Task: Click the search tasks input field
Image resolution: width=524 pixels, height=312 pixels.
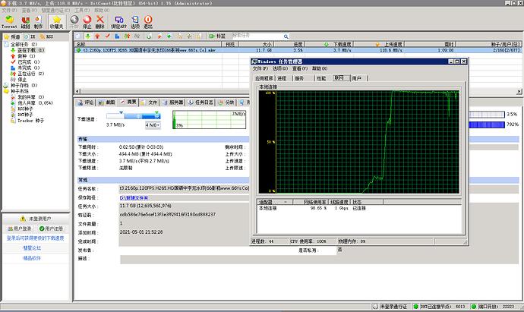Action: [x=257, y=36]
